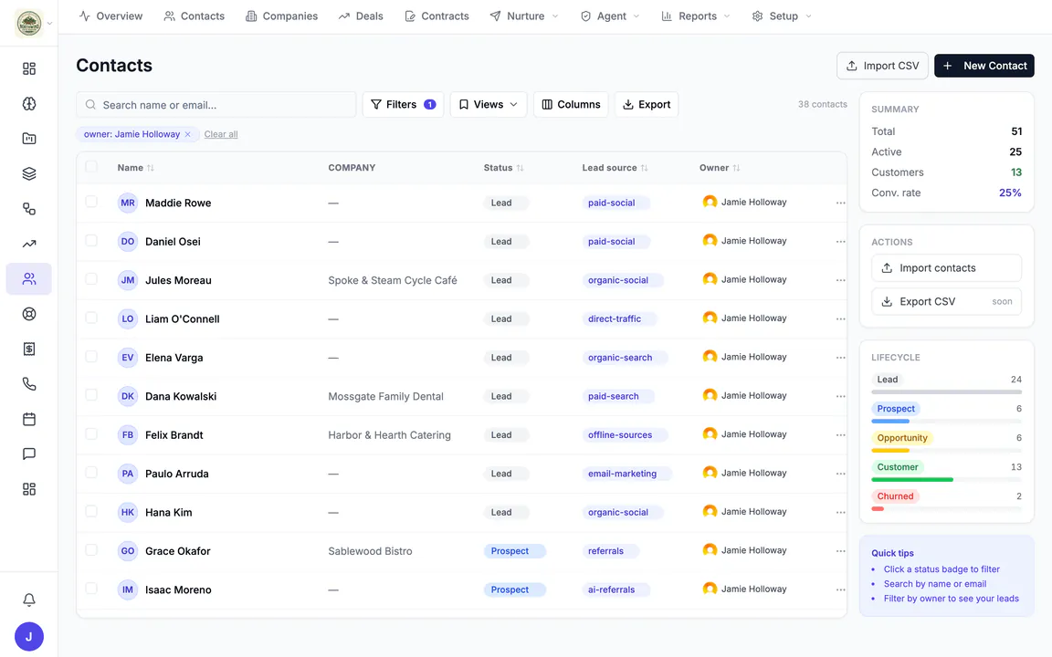
Task: Open the brain AI icon in sidebar
Action: tap(29, 104)
